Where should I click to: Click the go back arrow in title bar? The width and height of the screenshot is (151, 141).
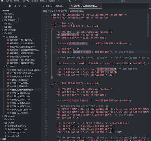[x=76, y=1]
